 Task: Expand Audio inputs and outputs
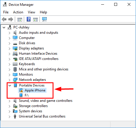9,33
